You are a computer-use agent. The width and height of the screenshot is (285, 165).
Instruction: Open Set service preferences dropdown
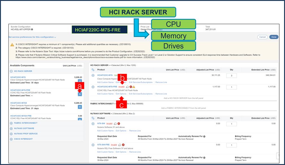coord(32,37)
